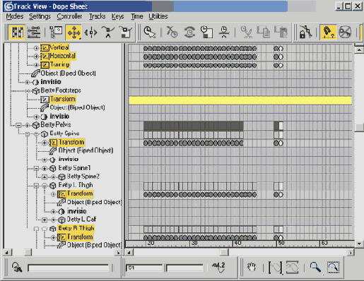Viewport: 364px width, 281px height.
Task: Open the Keys menu
Action: (117, 16)
